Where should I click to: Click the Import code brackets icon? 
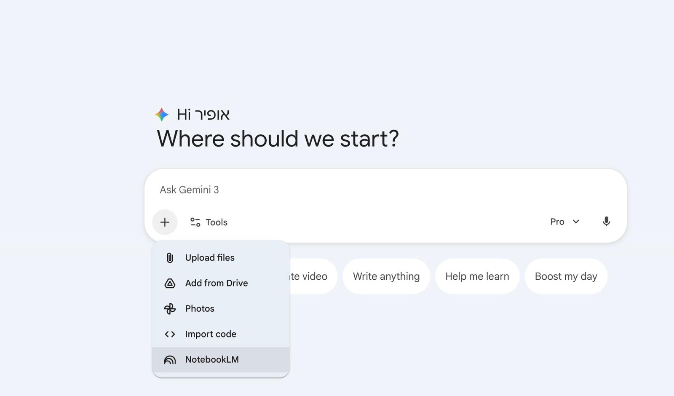coord(170,334)
